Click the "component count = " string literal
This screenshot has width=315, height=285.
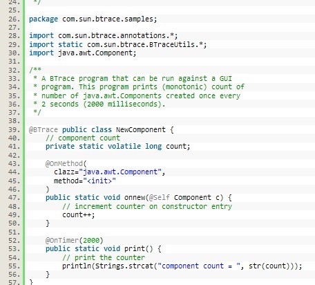pos(199,266)
